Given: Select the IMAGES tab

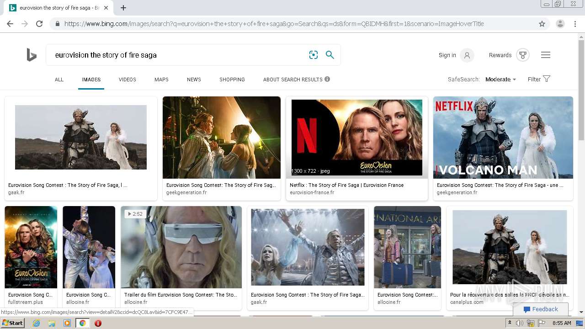Looking at the screenshot, I should pyautogui.click(x=91, y=80).
